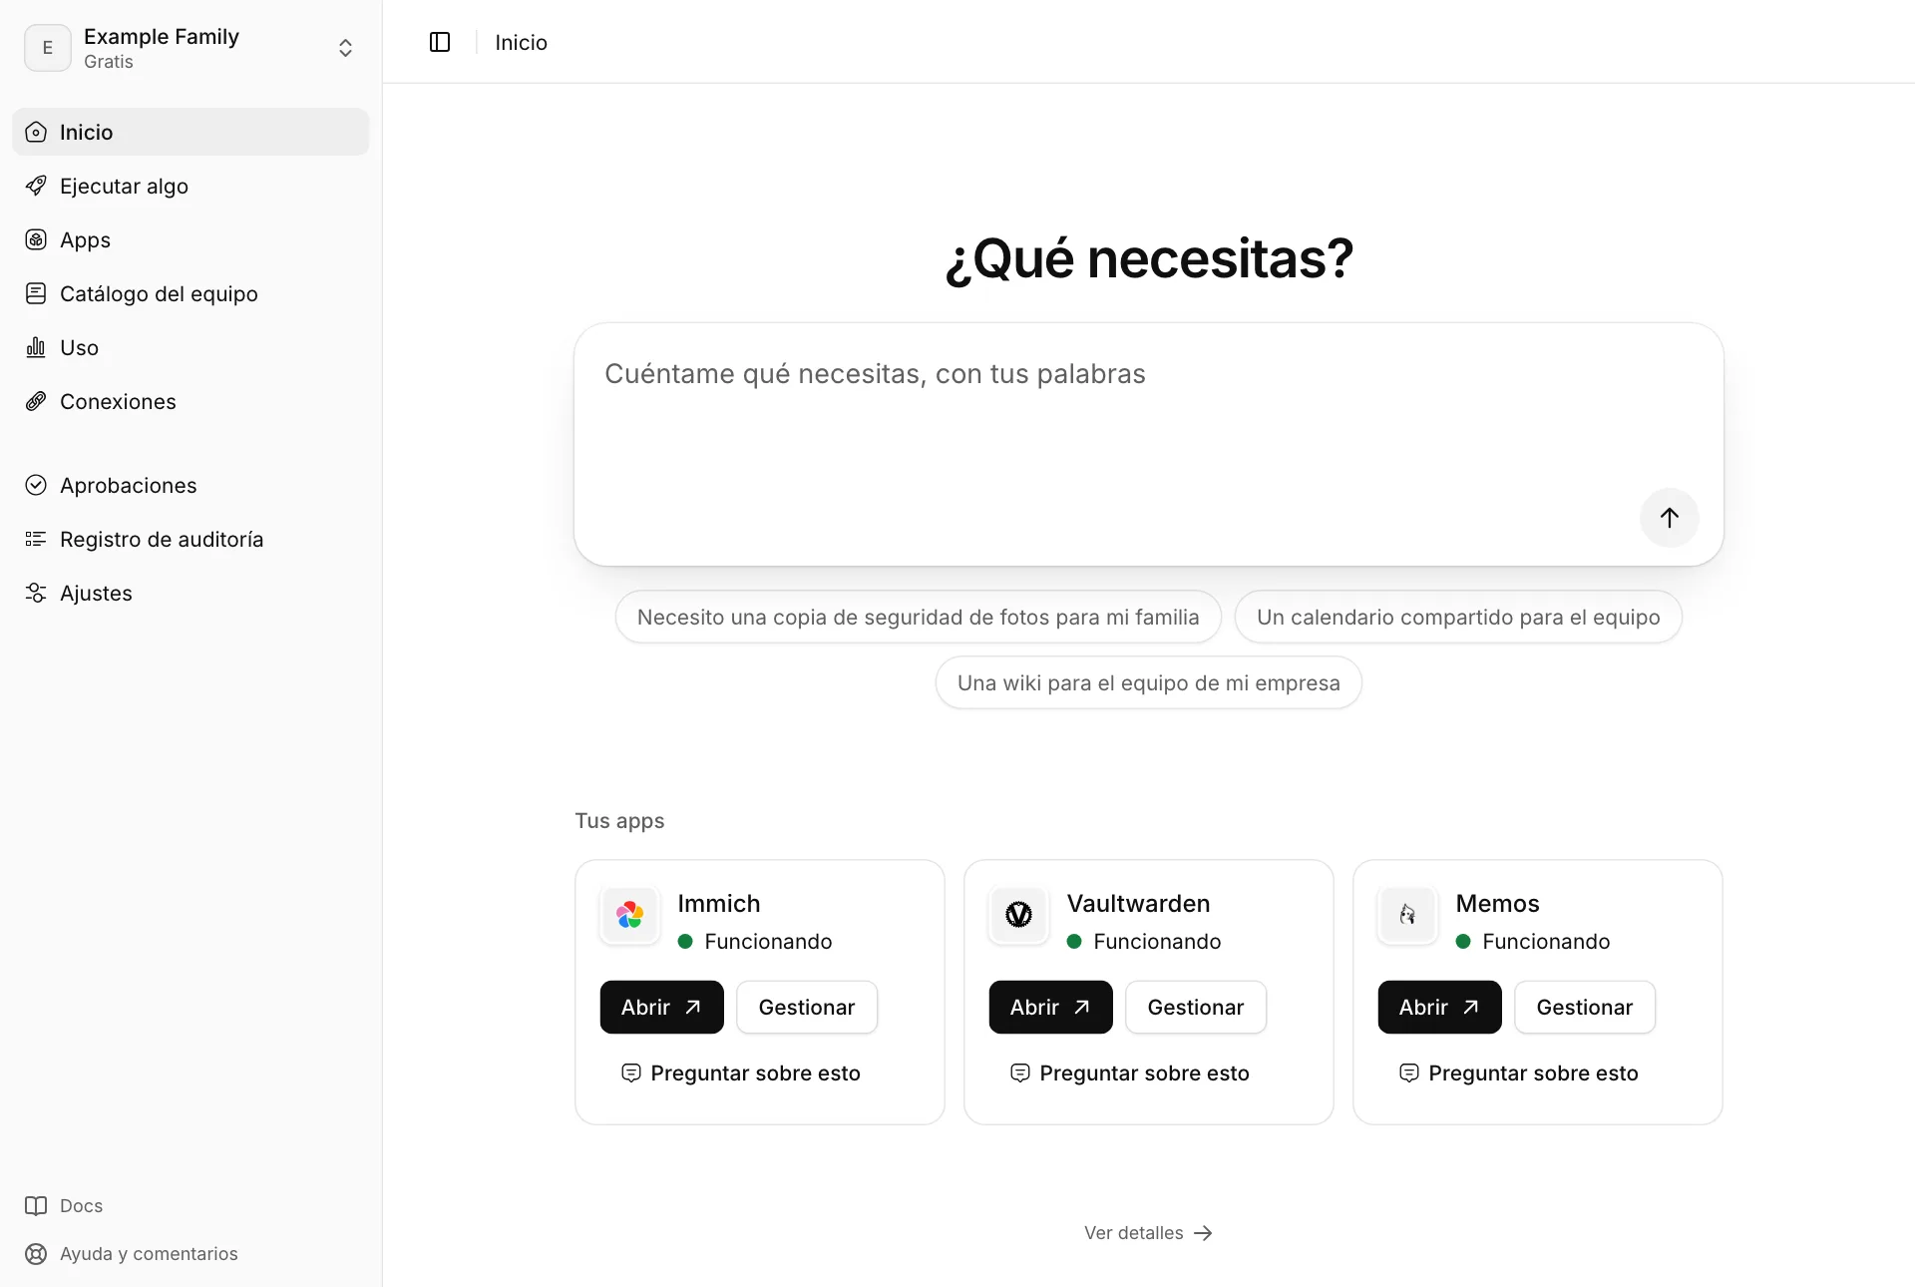Click the lifebuoy Ayuda y comentarios icon
The height and width of the screenshot is (1287, 1915).
click(36, 1253)
